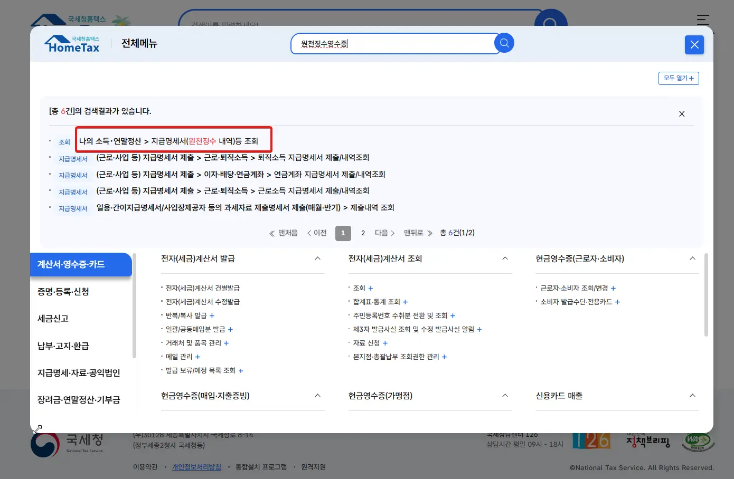Expand 반복/복사 발급 plus icon
This screenshot has width=734, height=479.
[212, 316]
